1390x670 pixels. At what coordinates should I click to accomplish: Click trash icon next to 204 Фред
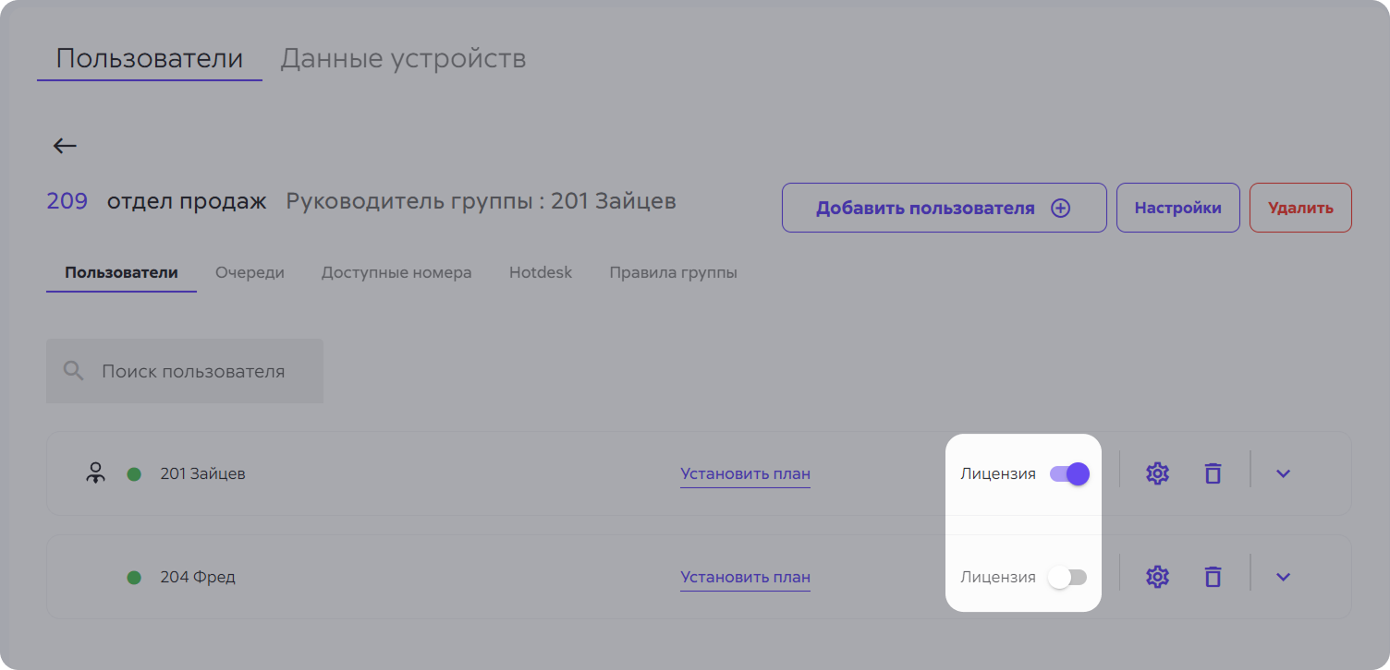[x=1213, y=576]
